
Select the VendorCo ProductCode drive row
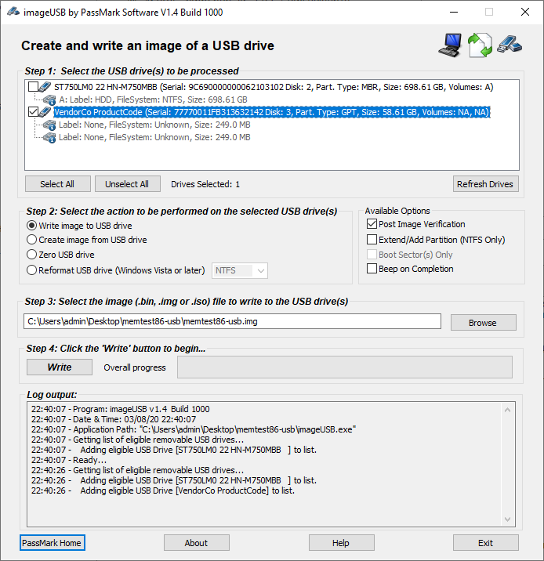272,112
